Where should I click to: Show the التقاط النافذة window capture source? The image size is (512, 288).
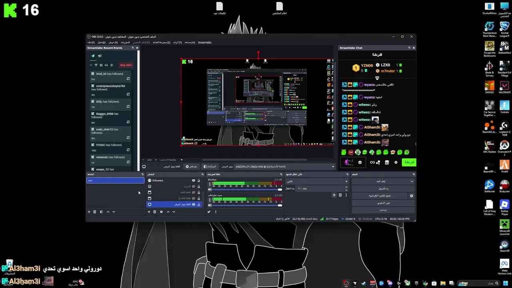tap(194, 192)
